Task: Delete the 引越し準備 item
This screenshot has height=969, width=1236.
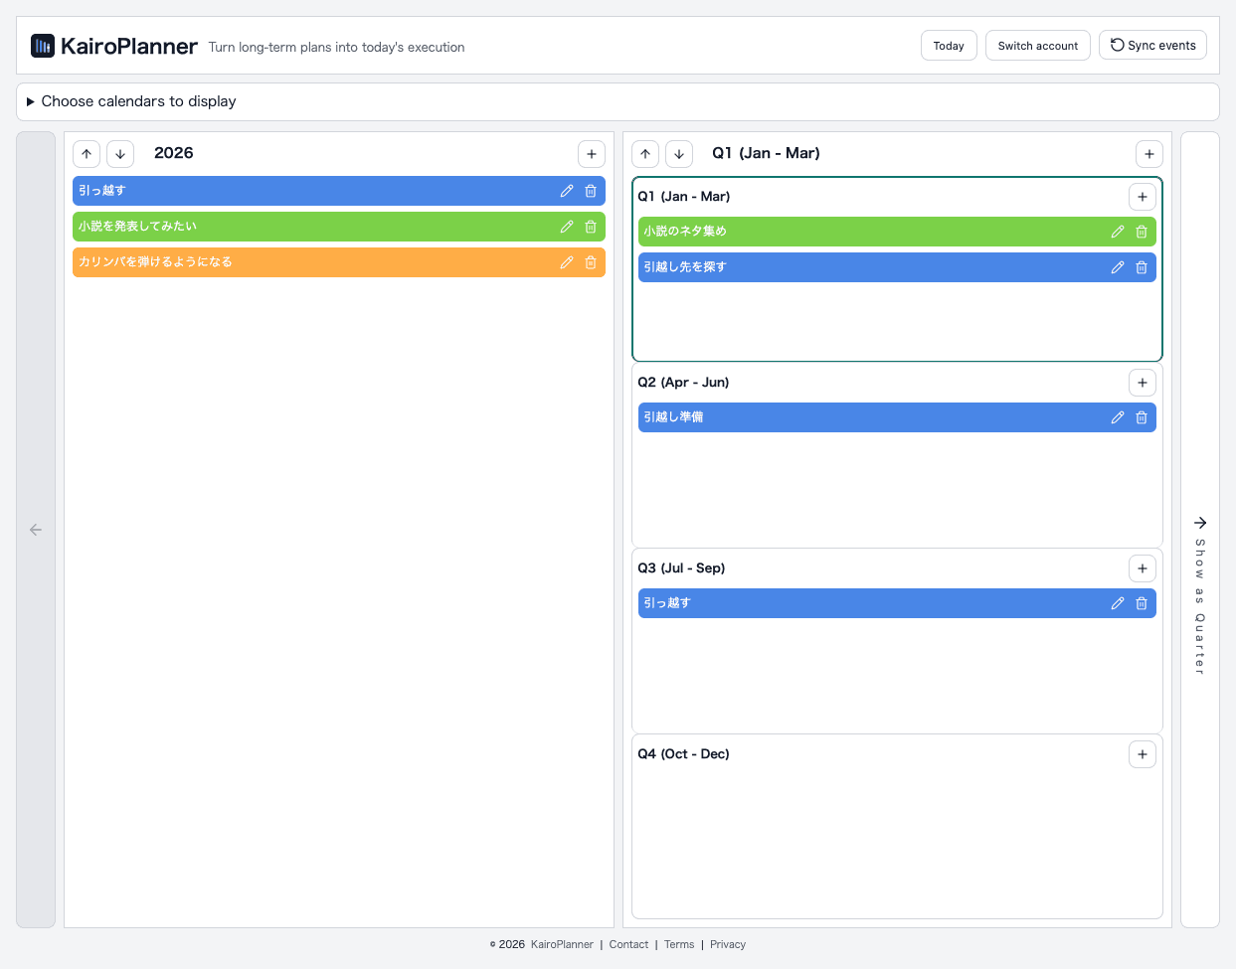Action: (x=1142, y=417)
